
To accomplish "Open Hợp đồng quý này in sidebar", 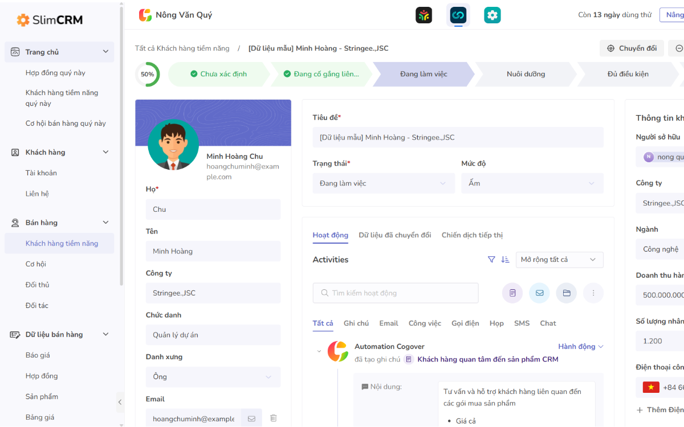I will pyautogui.click(x=55, y=73).
